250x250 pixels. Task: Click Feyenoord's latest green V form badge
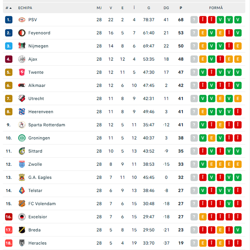click(x=238, y=33)
